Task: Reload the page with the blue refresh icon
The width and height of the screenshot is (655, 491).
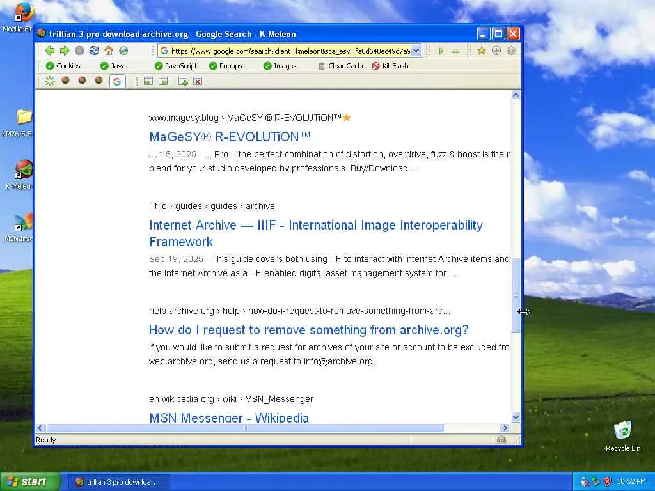Action: 94,51
